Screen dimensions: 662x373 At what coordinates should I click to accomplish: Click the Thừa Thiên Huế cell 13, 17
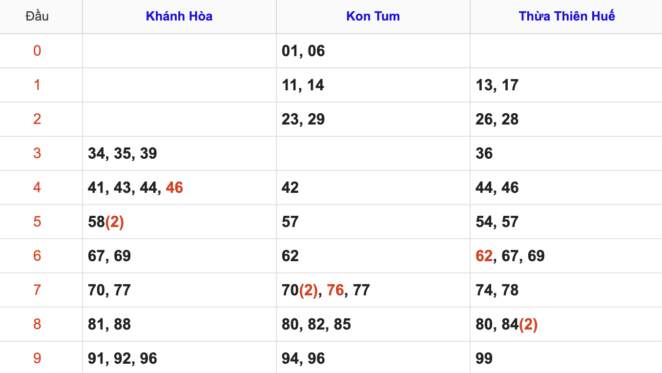tap(497, 85)
